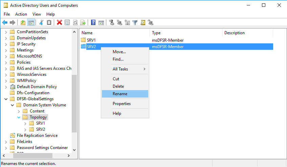Click the blue Help question mark icon

(93, 23)
